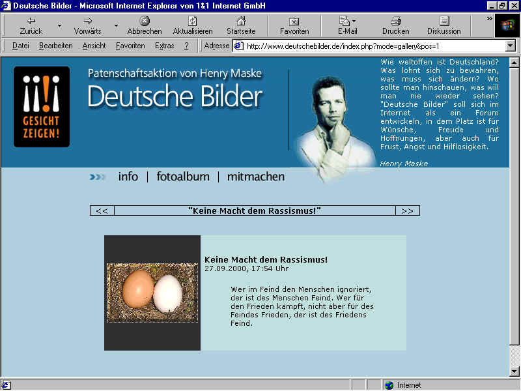Go to the Startseite home page
This screenshot has height=391, width=521.
tap(241, 26)
